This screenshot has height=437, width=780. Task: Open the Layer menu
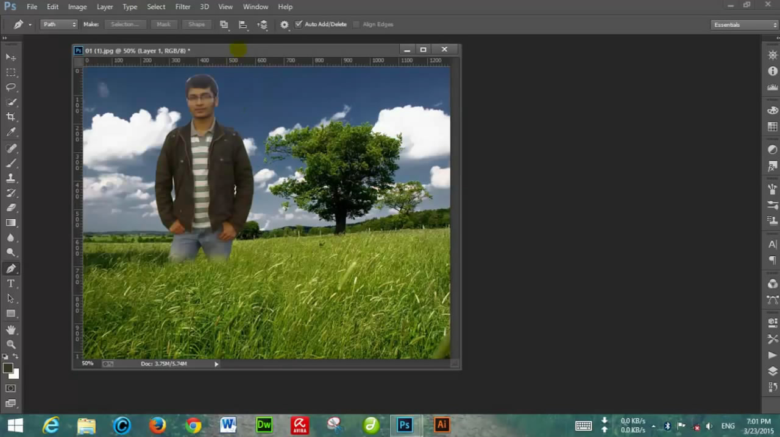coord(105,7)
